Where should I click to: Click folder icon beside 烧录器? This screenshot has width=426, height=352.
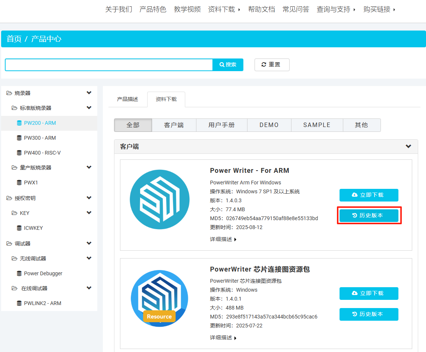coord(9,93)
